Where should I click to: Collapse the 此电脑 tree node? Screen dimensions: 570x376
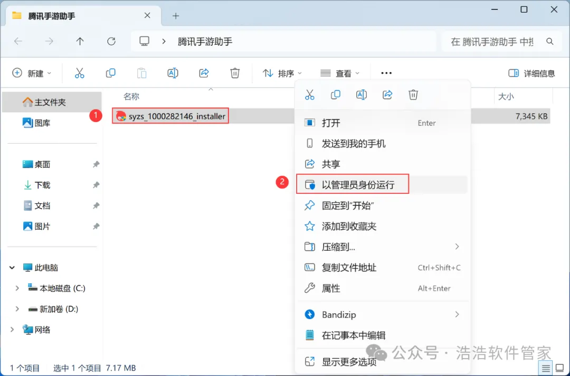click(x=12, y=268)
